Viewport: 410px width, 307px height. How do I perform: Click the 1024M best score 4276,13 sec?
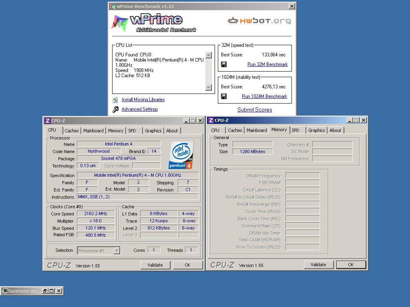pos(273,87)
